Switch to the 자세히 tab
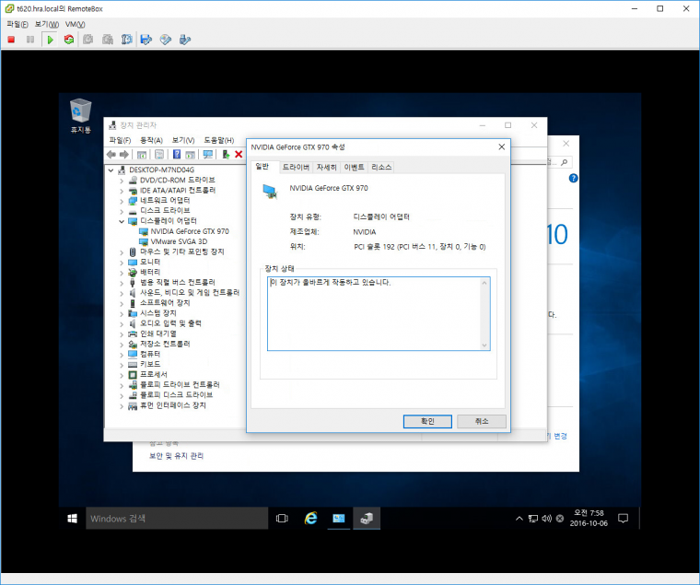 (x=326, y=167)
